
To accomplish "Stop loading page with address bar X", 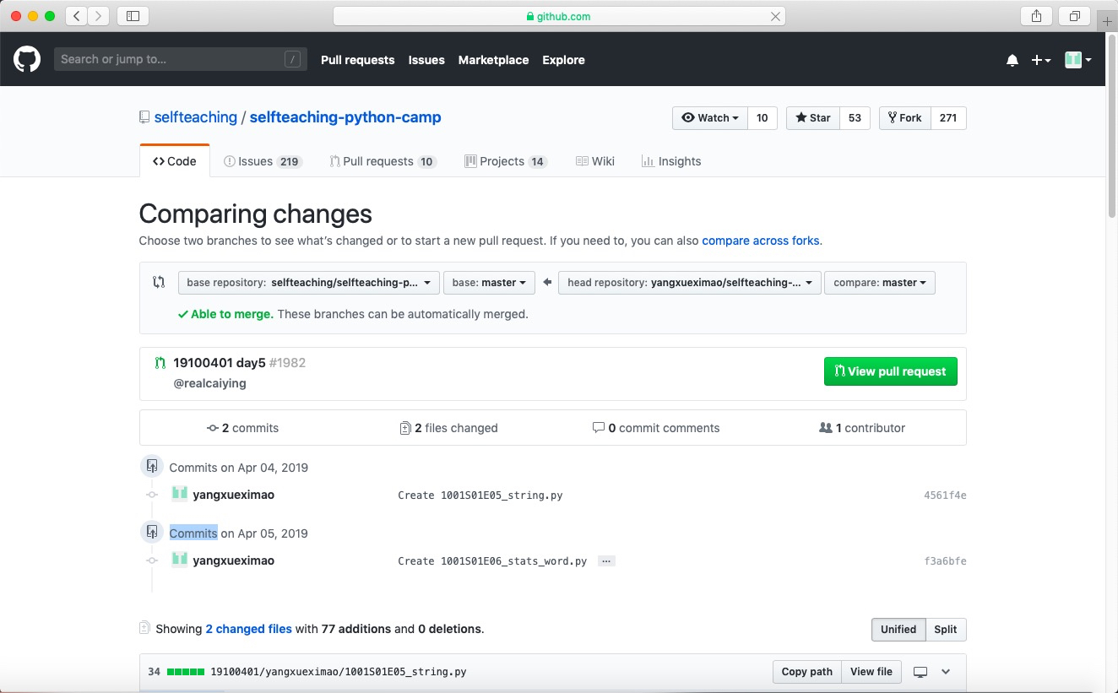I will coord(775,16).
